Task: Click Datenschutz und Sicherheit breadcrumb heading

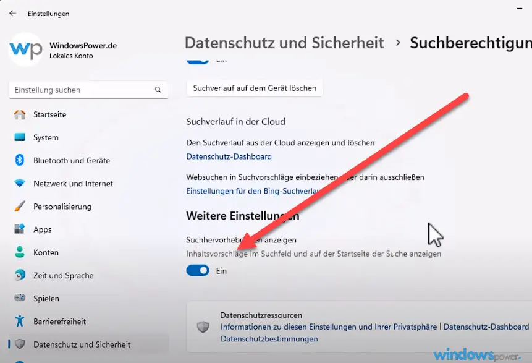Action: (x=284, y=43)
